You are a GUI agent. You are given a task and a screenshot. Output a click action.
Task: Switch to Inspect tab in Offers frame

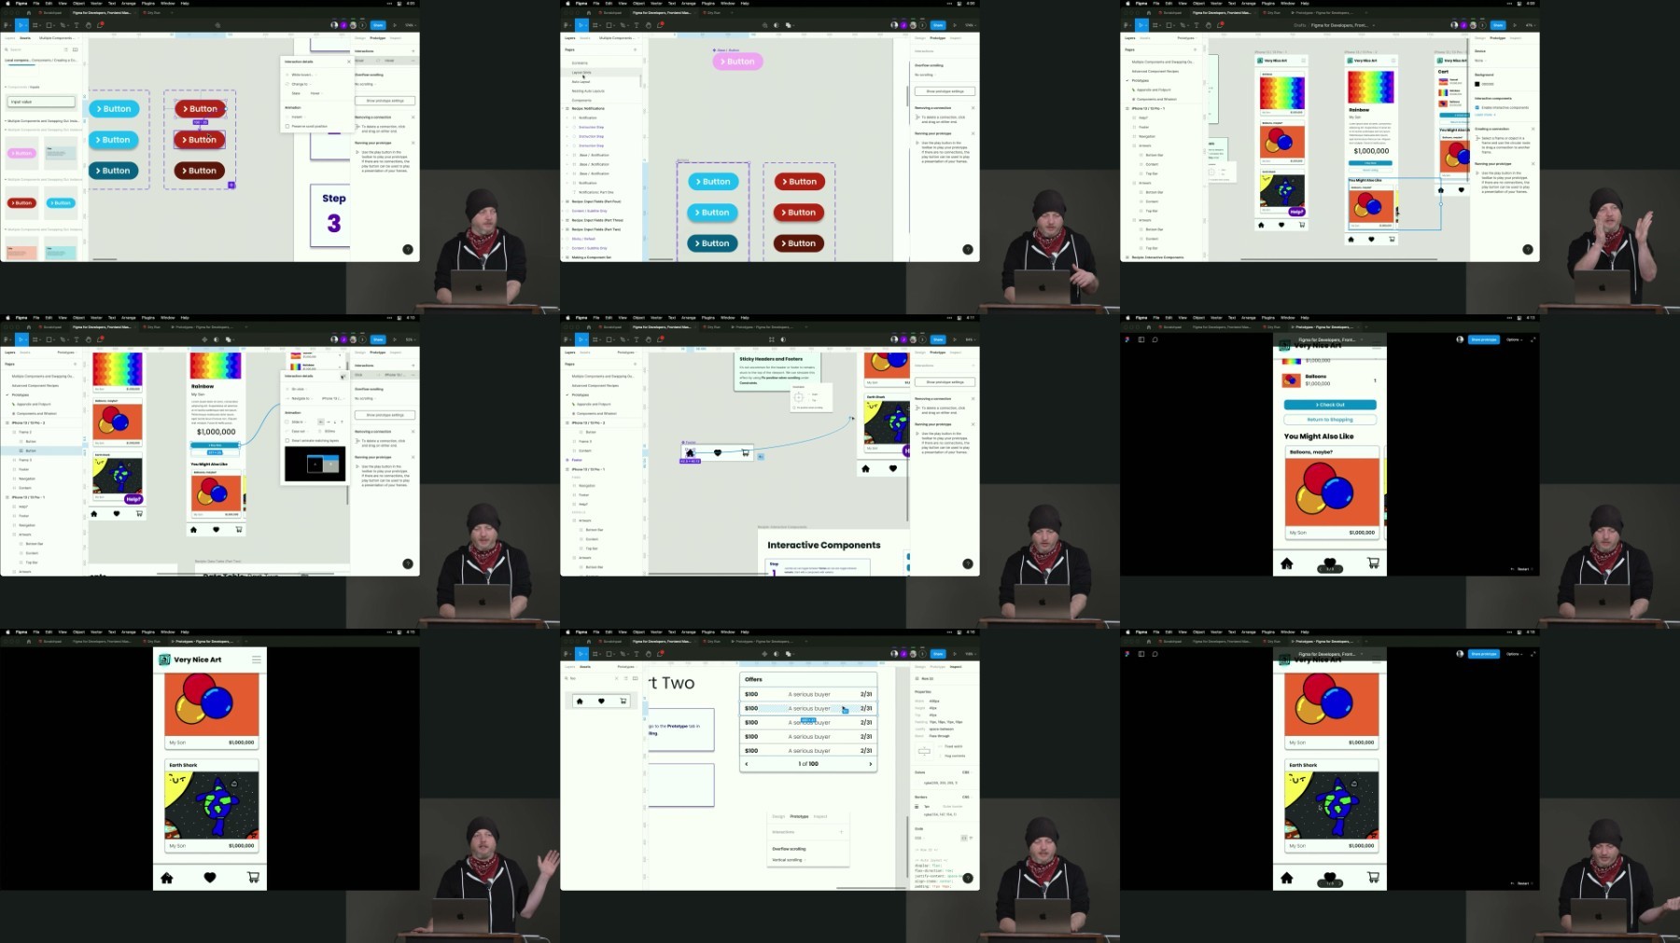pos(956,667)
